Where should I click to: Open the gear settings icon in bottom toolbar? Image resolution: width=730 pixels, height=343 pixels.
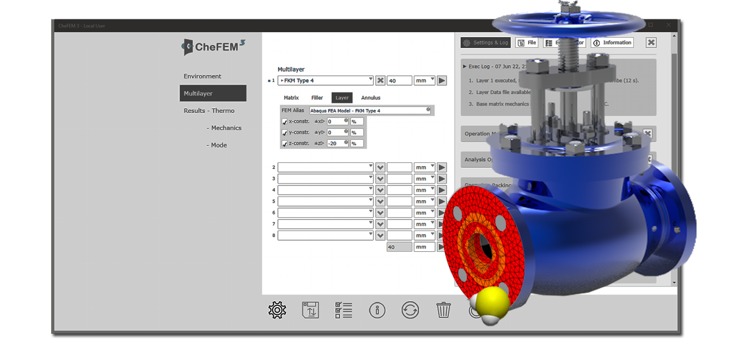277,310
